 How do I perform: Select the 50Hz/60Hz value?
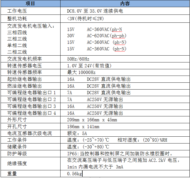pyautogui.click(x=78, y=59)
